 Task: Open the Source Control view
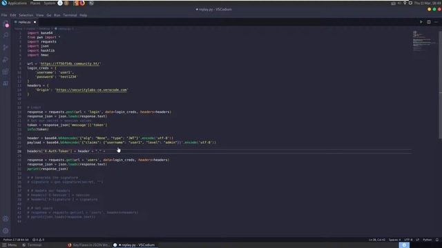tap(6, 48)
